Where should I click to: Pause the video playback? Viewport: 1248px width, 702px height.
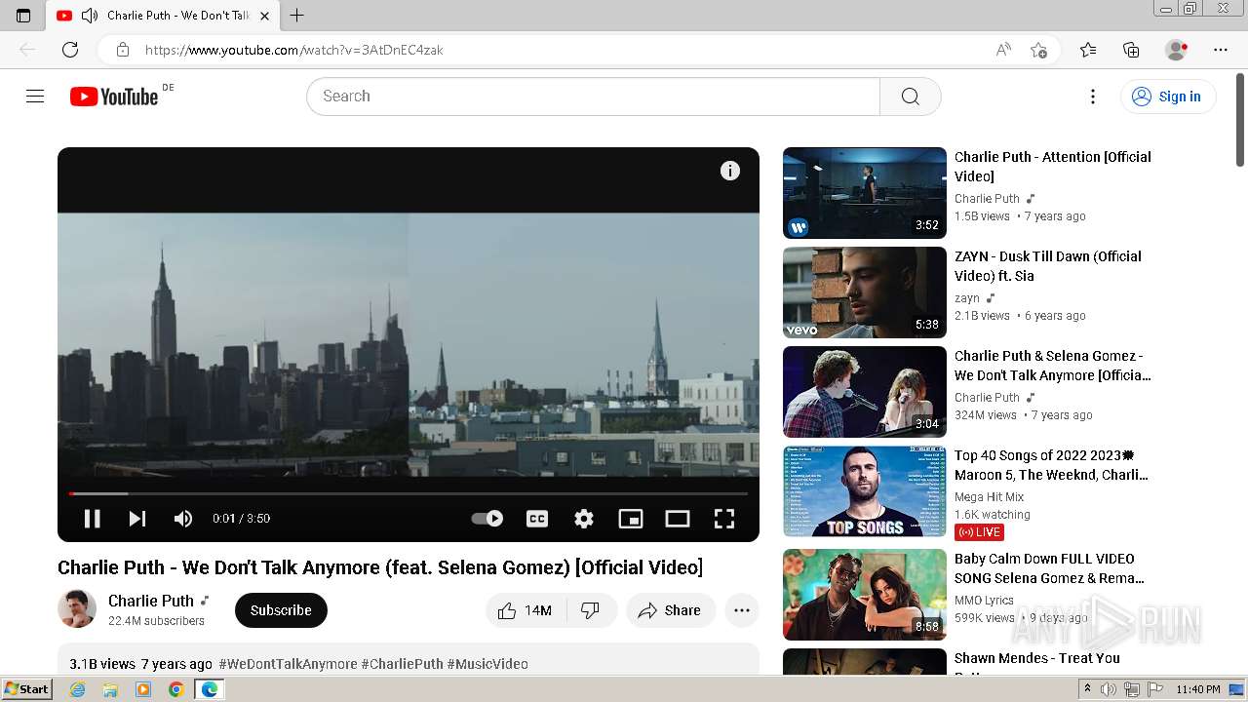pyautogui.click(x=92, y=519)
